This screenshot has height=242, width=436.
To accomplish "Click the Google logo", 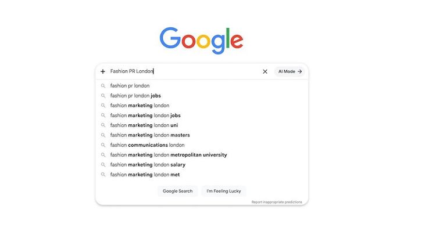I will coord(201,40).
